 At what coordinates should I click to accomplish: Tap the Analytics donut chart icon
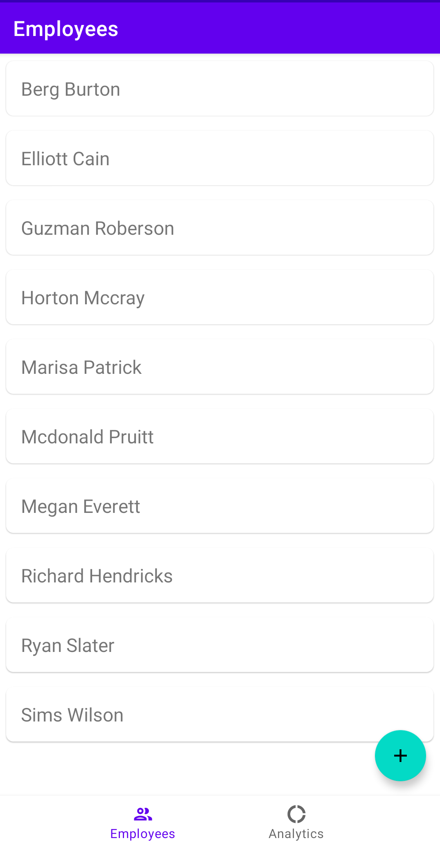pyautogui.click(x=296, y=814)
